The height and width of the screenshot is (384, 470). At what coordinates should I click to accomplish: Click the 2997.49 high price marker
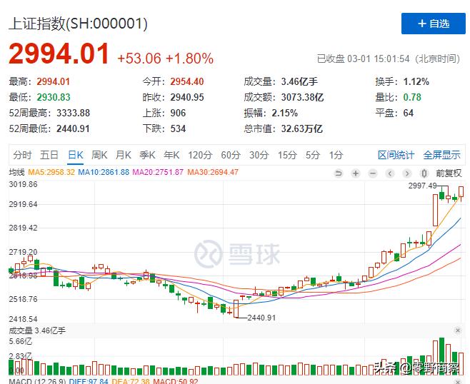[x=422, y=186]
